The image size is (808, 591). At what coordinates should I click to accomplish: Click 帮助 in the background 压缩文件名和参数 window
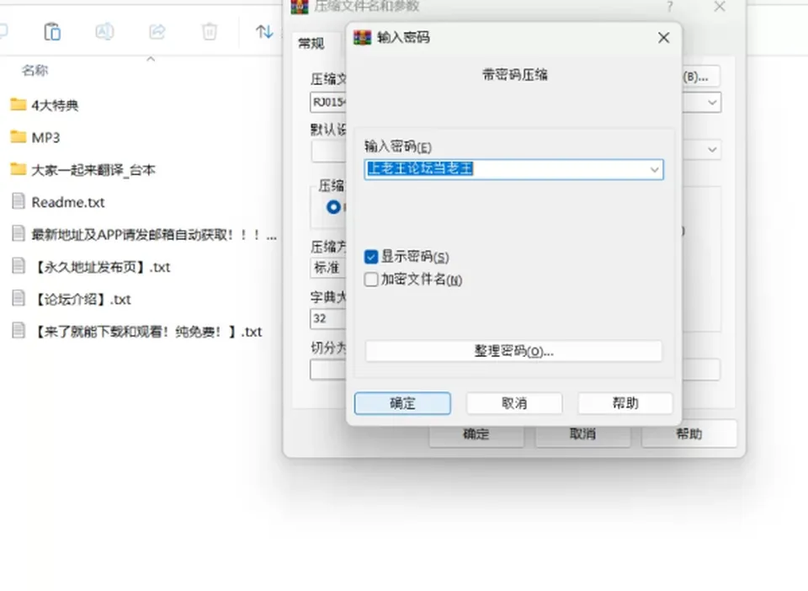(689, 434)
